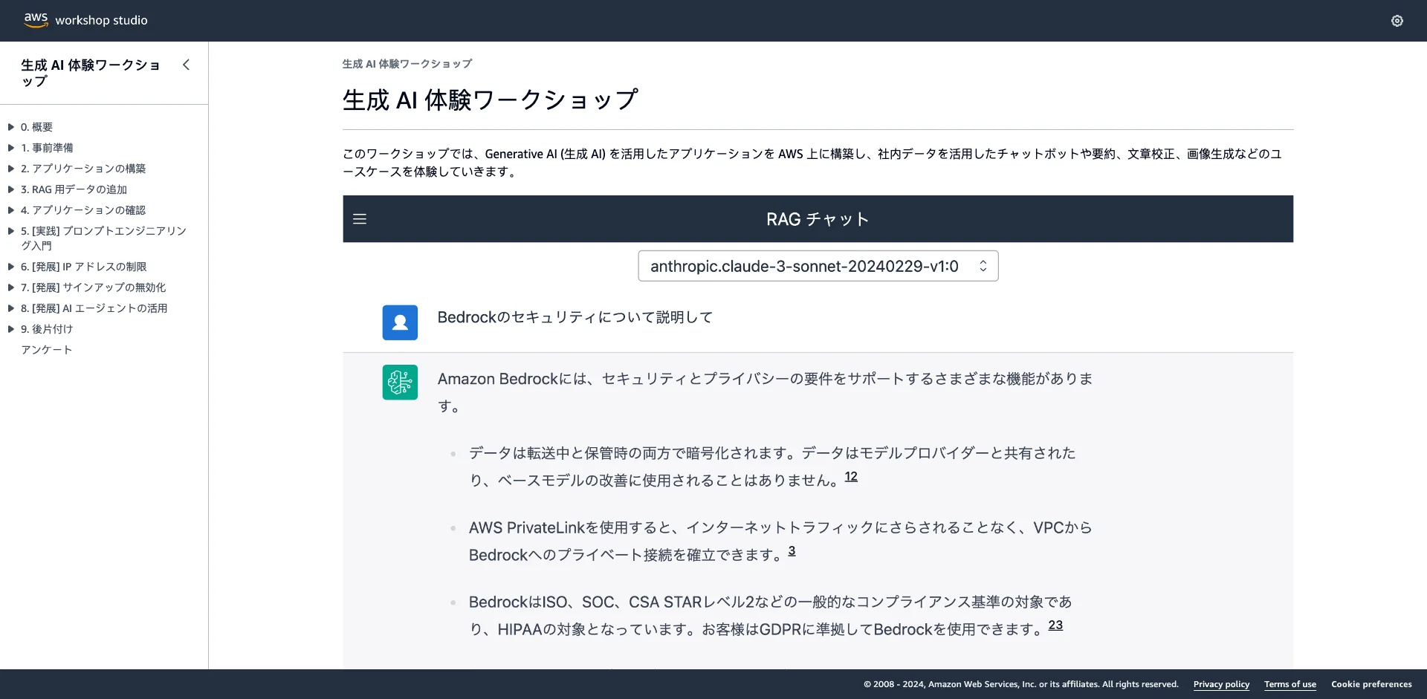Open the アンケート sidebar link
The image size is (1427, 699).
click(47, 350)
